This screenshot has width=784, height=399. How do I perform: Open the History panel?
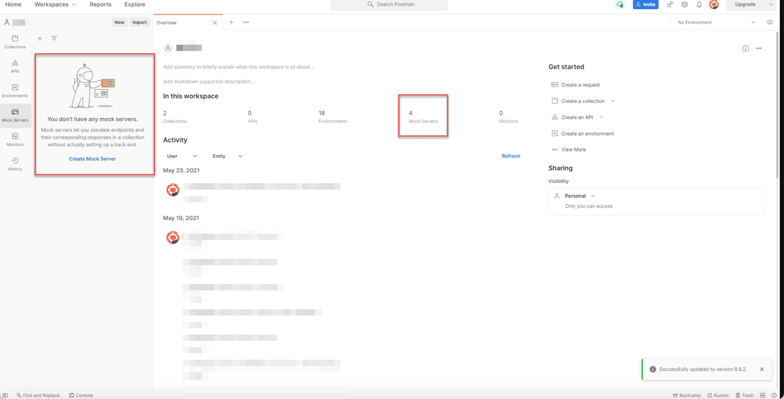[x=15, y=163]
